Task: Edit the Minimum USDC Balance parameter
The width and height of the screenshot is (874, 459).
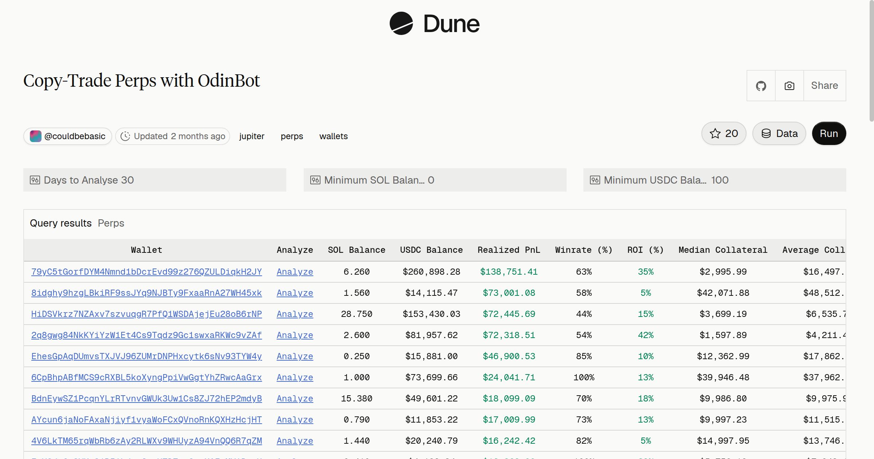Action: (x=714, y=180)
